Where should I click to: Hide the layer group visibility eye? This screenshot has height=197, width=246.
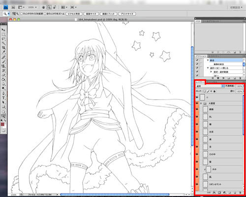click(x=197, y=103)
